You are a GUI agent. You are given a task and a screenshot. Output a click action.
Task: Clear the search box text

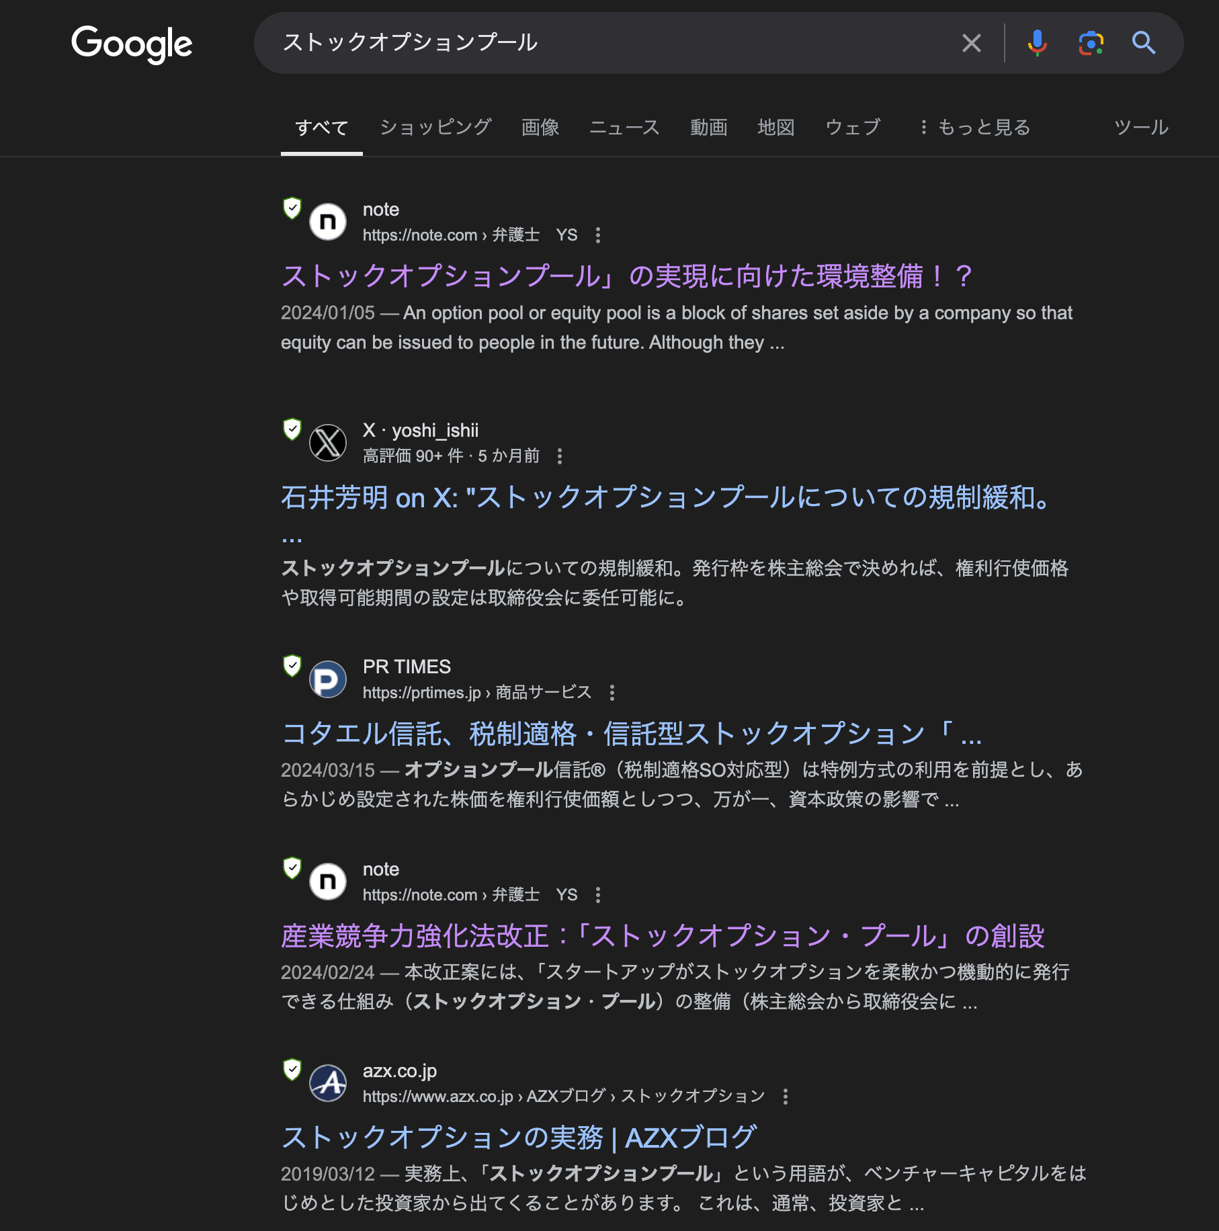[x=971, y=43]
